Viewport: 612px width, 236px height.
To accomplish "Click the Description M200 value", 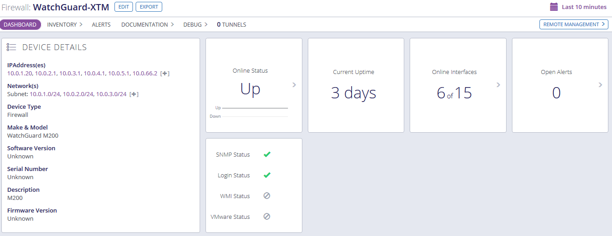I will point(15,198).
